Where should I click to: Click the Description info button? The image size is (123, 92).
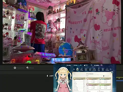tap(106, 76)
